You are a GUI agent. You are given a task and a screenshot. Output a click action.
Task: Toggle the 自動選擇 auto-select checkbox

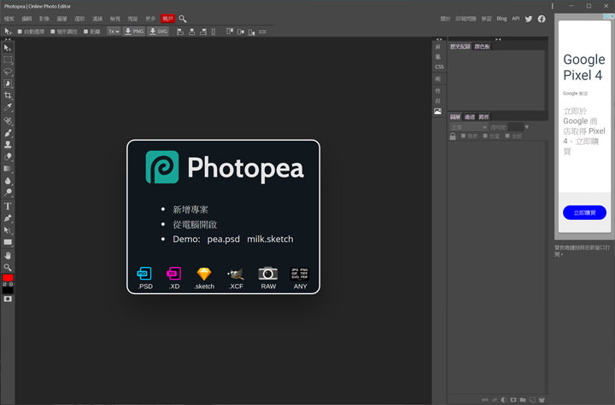(20, 32)
